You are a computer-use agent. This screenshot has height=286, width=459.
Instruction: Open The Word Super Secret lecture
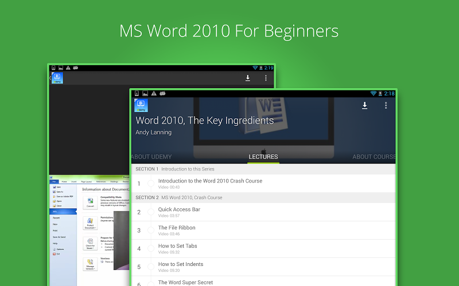[x=263, y=281]
